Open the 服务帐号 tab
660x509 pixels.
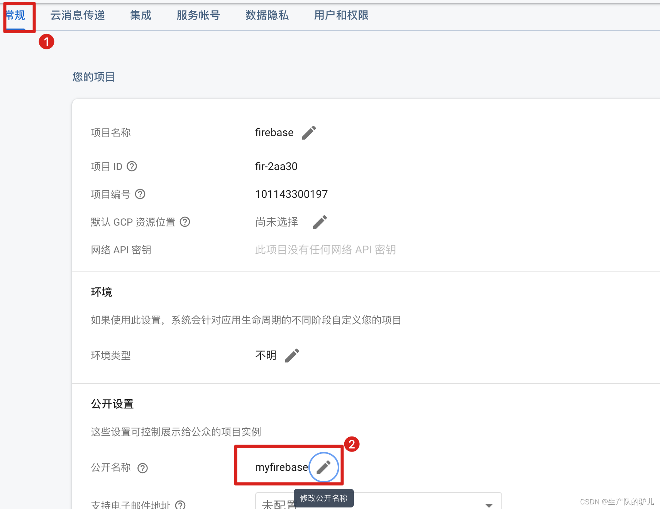click(x=198, y=15)
